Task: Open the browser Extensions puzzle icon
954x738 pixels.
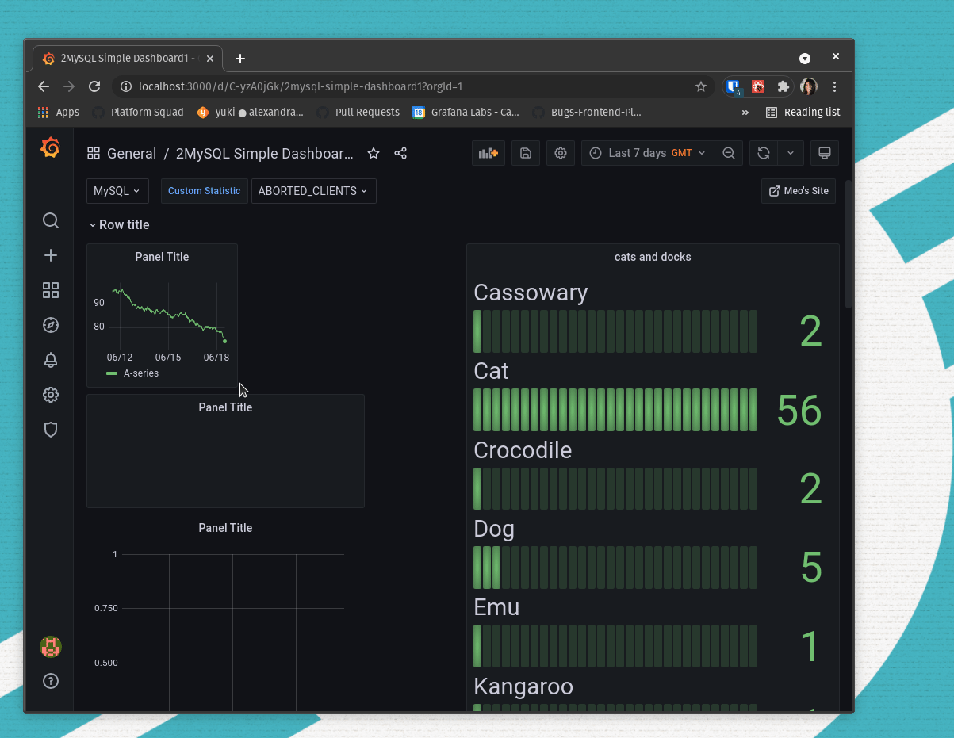Action: pos(784,86)
